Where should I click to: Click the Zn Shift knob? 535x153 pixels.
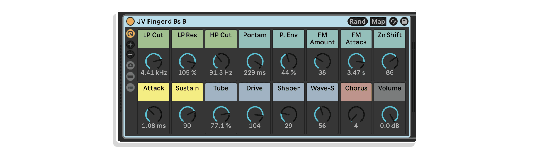(x=390, y=61)
